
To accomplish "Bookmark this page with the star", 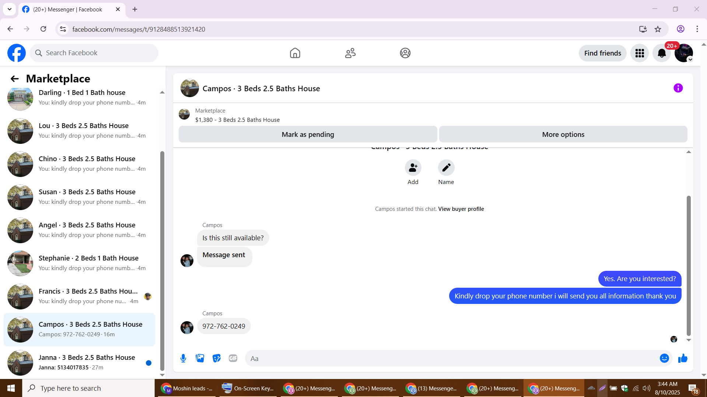I will tap(658, 29).
